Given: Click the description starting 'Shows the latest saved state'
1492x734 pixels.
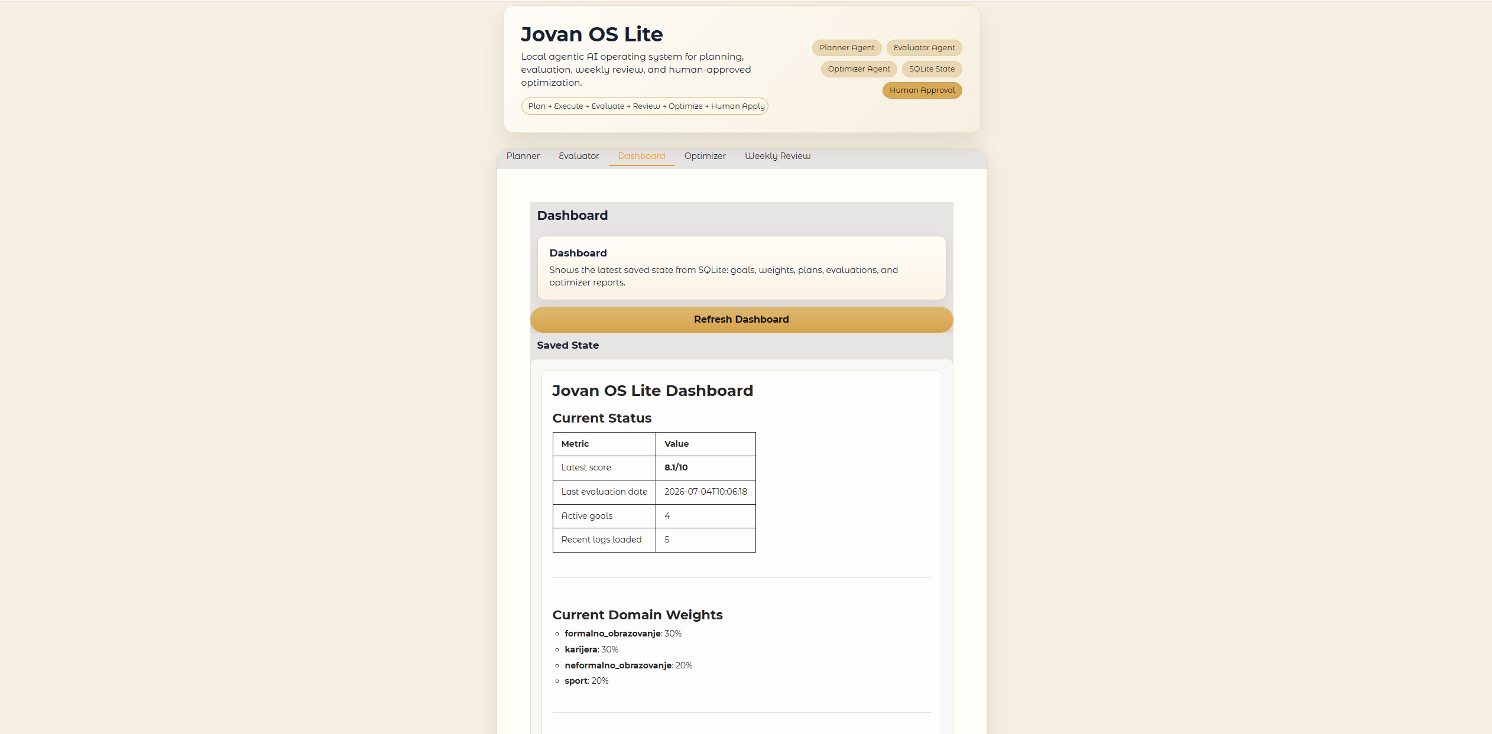Looking at the screenshot, I should [724, 276].
